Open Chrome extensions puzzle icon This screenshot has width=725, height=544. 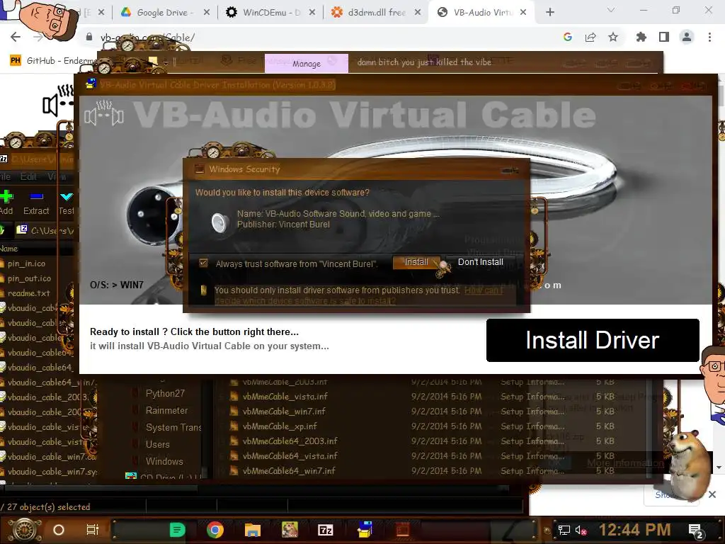click(x=641, y=37)
